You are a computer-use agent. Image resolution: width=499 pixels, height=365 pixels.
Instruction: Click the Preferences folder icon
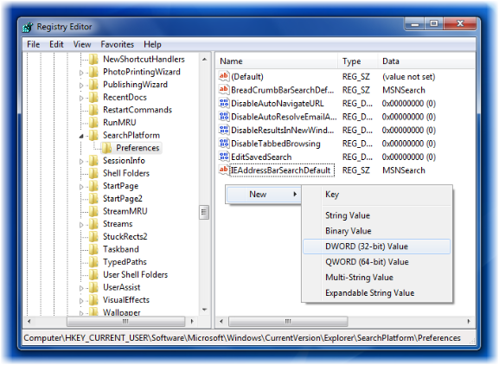click(x=106, y=148)
